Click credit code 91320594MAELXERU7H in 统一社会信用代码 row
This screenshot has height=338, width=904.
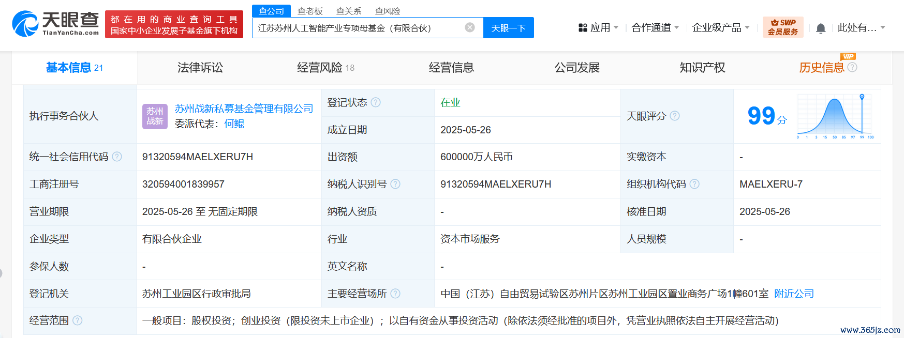pos(198,157)
